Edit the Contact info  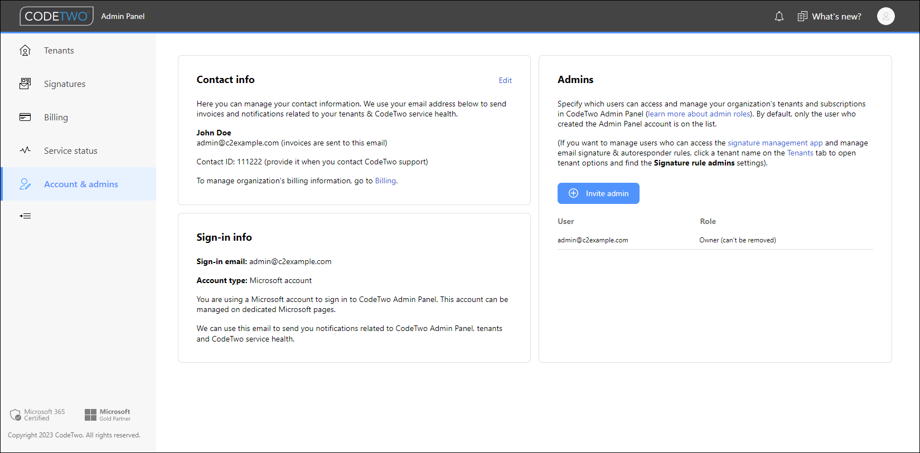(x=505, y=80)
